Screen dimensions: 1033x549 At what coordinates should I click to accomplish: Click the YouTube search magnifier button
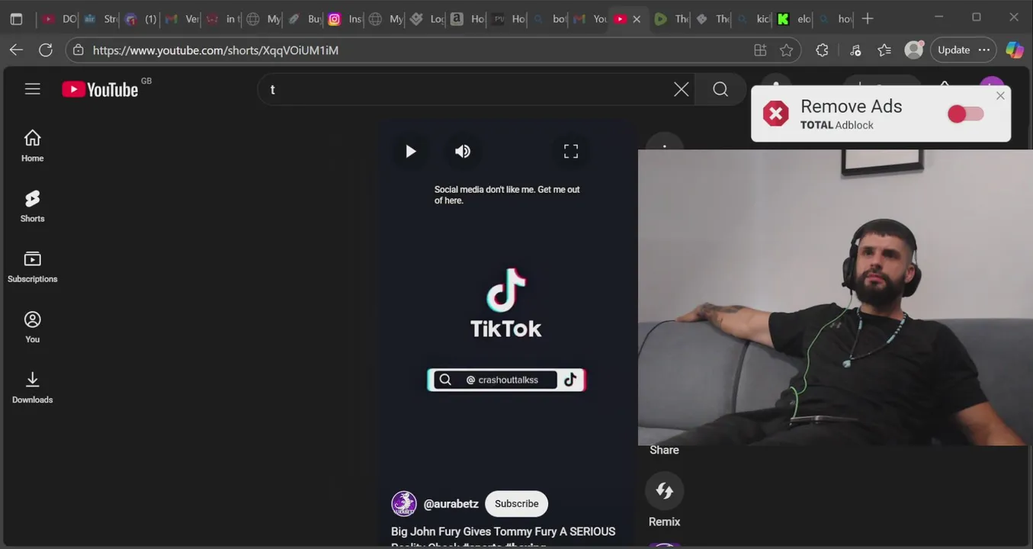720,89
